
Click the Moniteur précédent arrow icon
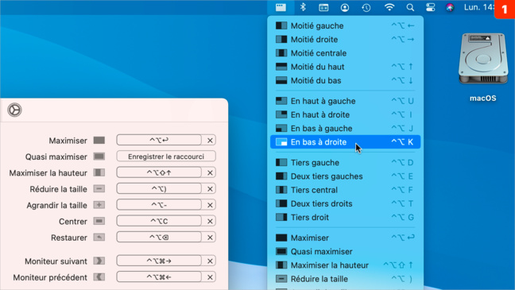(99, 277)
